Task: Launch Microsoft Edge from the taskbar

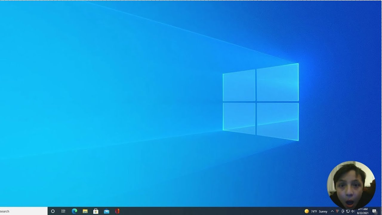Action: (x=74, y=211)
